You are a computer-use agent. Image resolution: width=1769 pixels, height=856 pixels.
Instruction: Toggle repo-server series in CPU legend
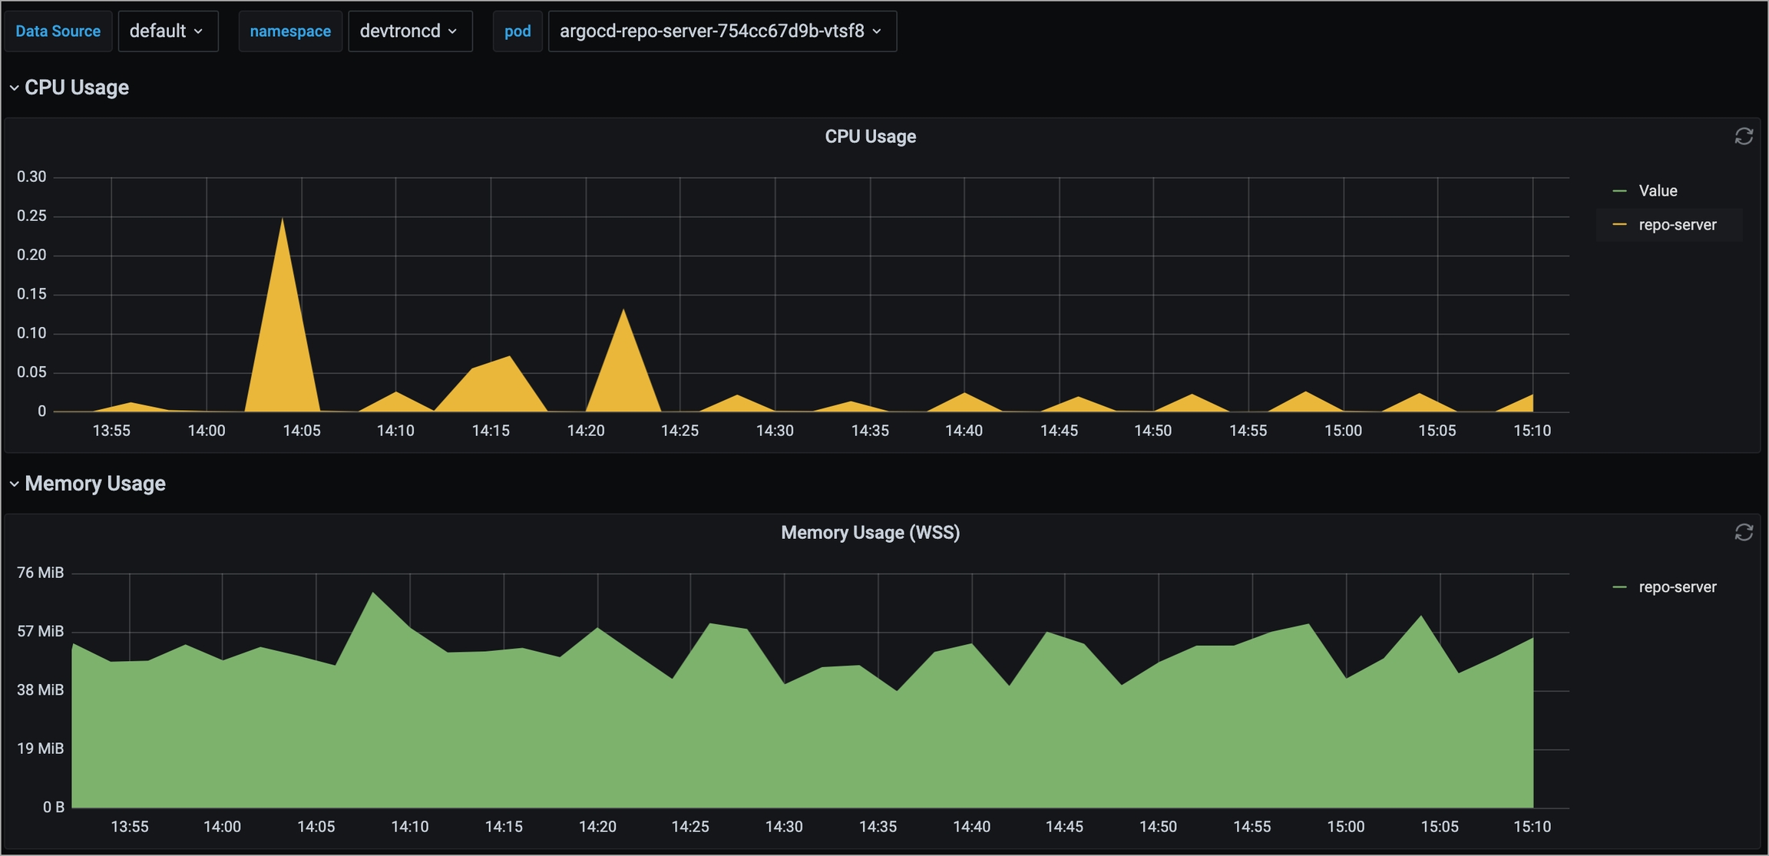[x=1677, y=225]
